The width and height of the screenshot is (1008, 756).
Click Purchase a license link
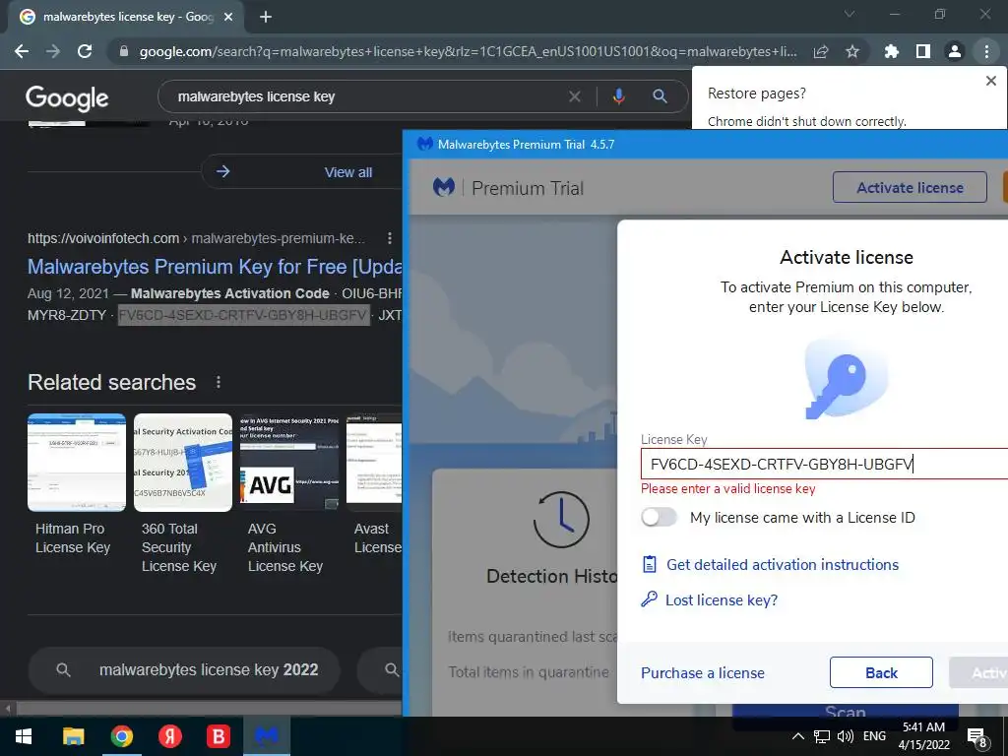pyautogui.click(x=703, y=673)
